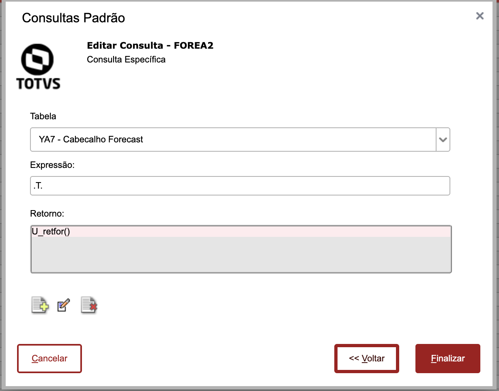Viewport: 499px width, 391px height.
Task: Click the Cancelar button
Action: tap(49, 359)
